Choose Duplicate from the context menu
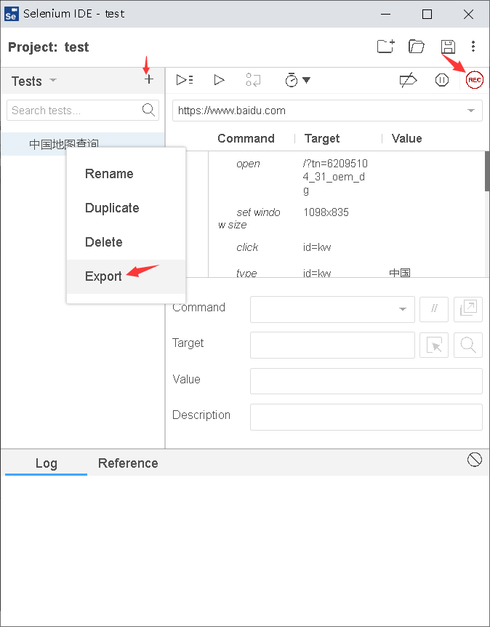490x627 pixels. click(x=112, y=208)
